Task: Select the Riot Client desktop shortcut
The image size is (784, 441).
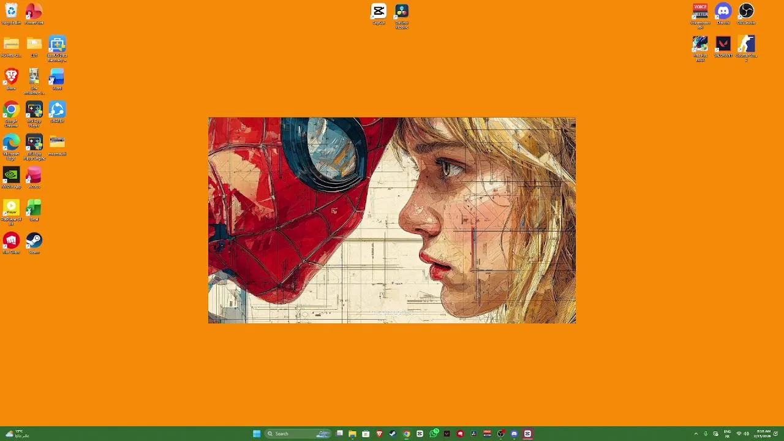Action: (x=11, y=244)
